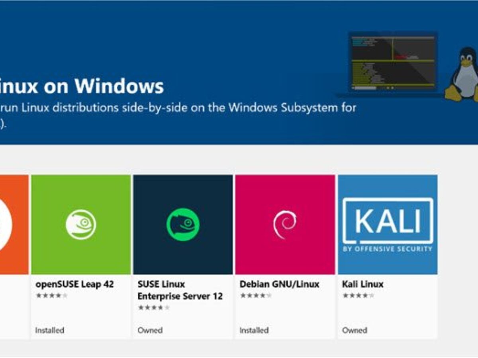
Task: Click Owned status under Kali Linux
Action: click(x=354, y=330)
